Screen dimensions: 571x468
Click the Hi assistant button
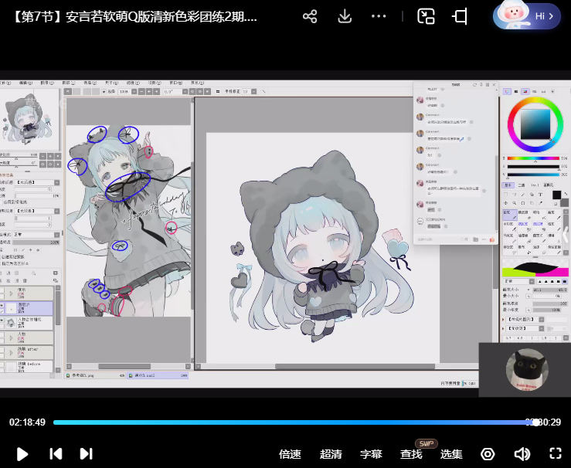527,16
